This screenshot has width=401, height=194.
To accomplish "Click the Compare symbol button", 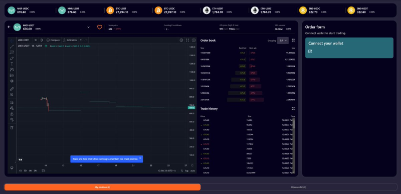I will [53, 40].
